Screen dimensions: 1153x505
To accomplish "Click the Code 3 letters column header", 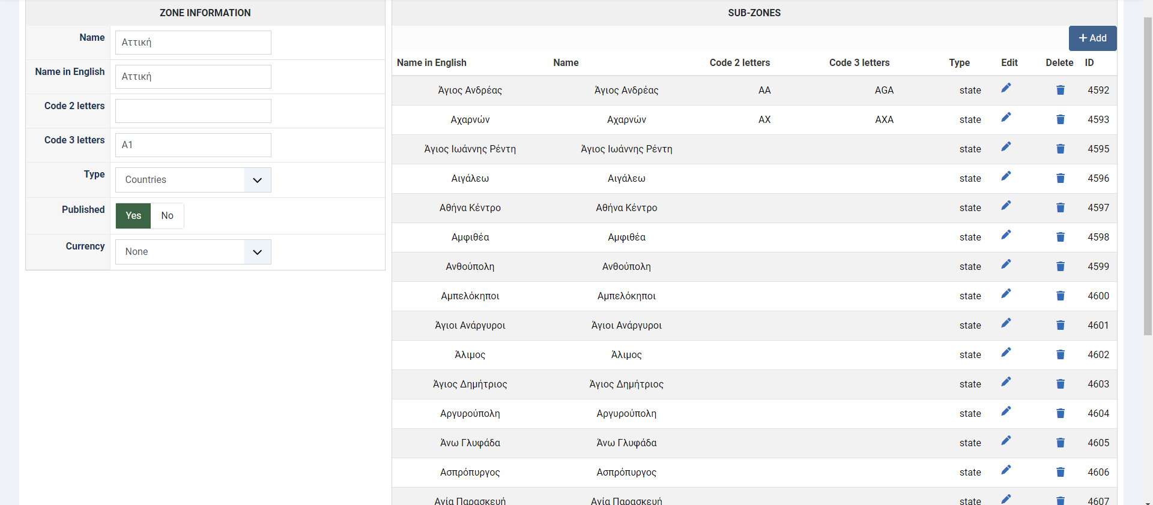I will click(x=859, y=63).
